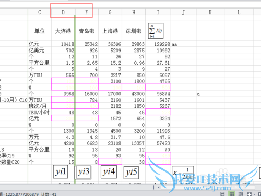The image size is (261, 196).
Task: Click the cell containing 21.7
Action: 110,137
